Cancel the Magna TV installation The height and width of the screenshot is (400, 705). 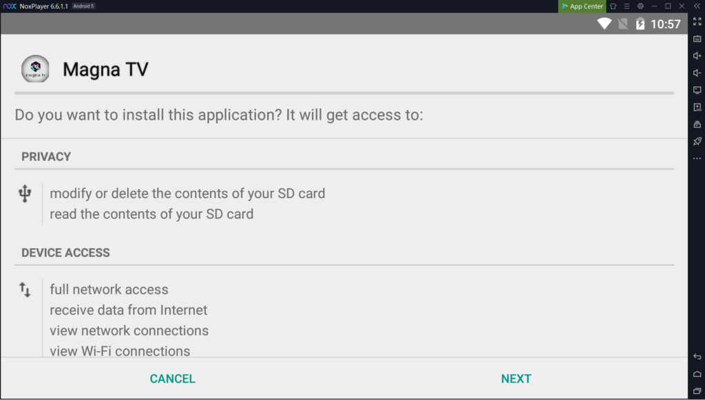(x=172, y=379)
